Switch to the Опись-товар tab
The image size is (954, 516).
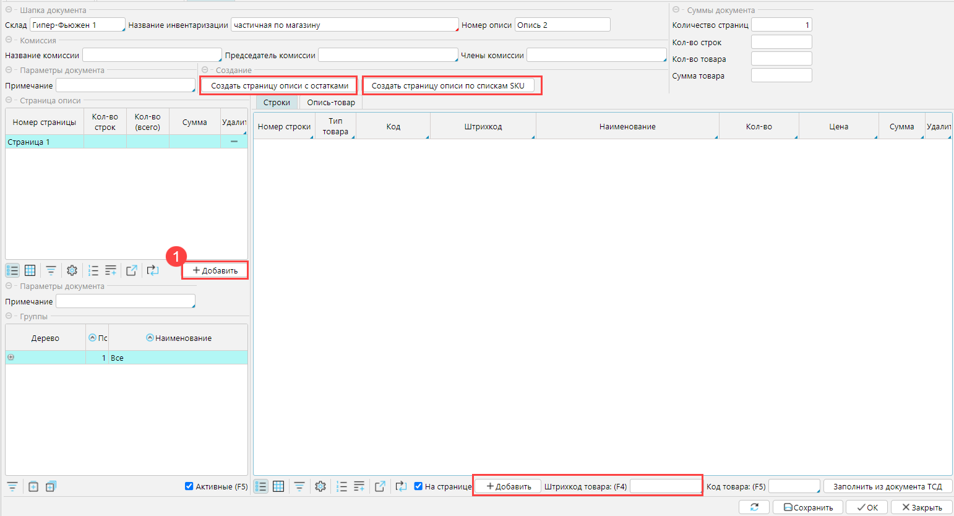pos(331,103)
